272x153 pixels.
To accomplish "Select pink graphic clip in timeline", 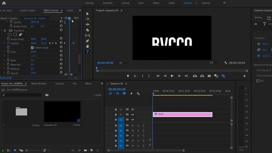I will 182,114.
